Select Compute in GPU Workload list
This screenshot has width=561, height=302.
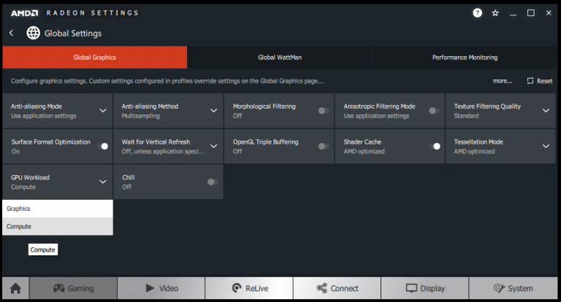click(x=58, y=226)
